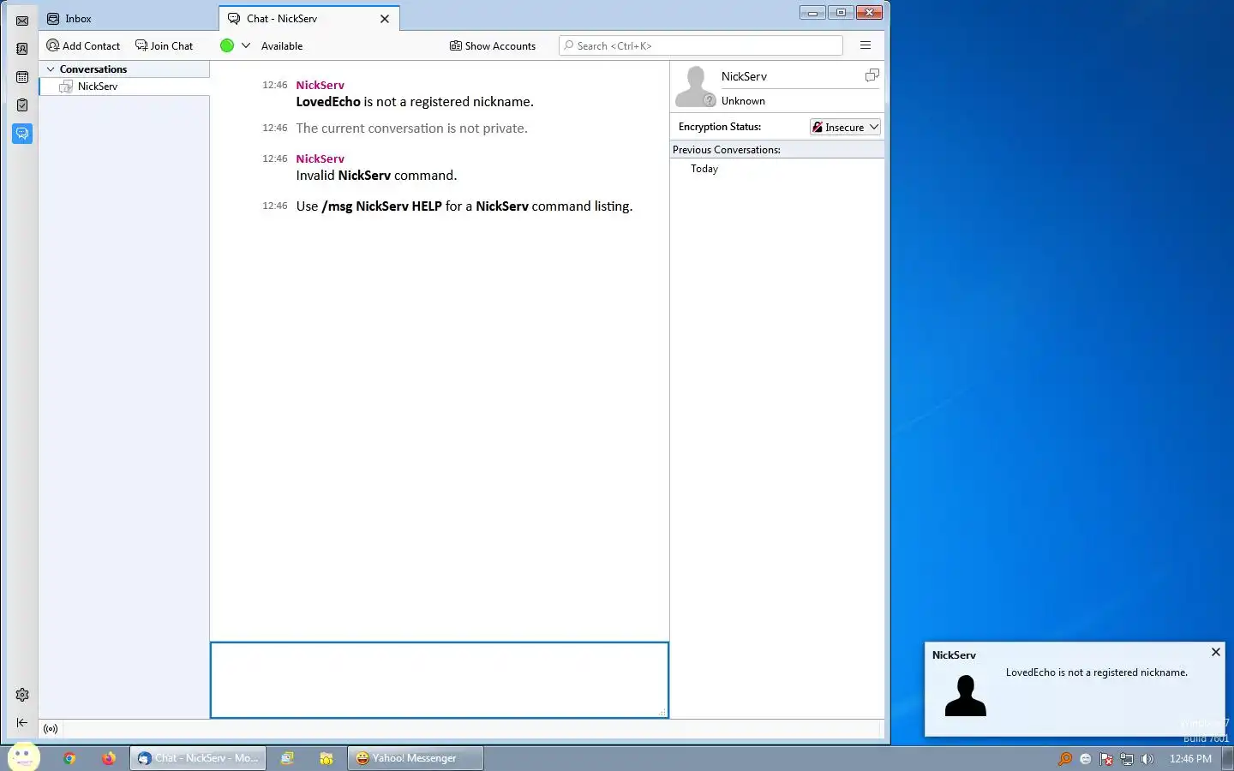
Task: Launch Chrome from the taskbar
Action: pyautogui.click(x=69, y=758)
